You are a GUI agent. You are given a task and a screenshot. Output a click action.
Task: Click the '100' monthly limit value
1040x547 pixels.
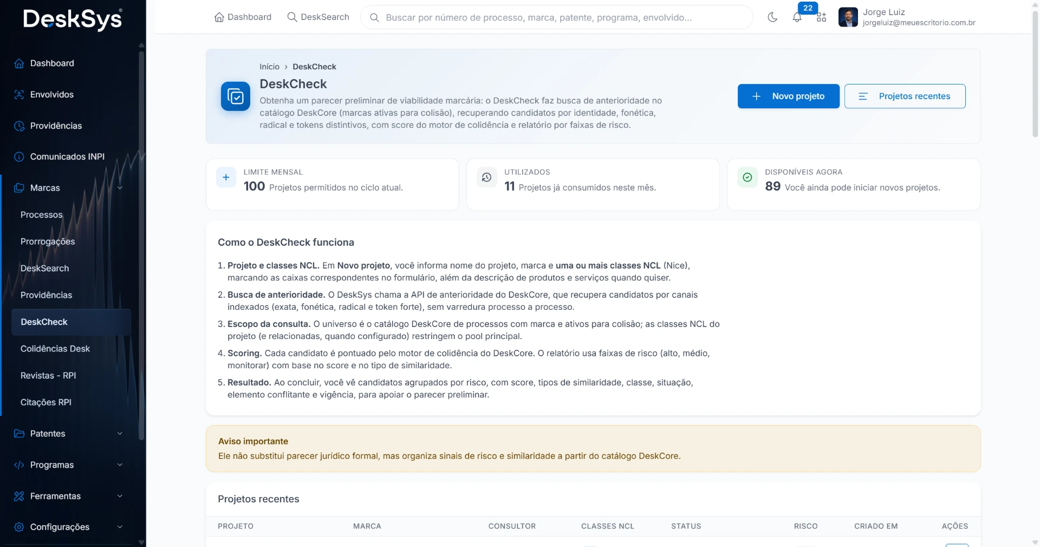[254, 186]
